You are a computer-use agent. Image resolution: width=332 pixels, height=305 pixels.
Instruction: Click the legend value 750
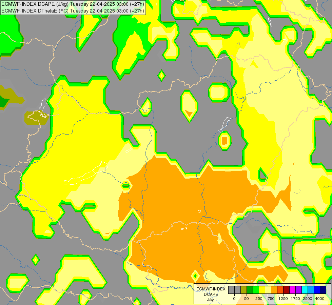(x=271, y=299)
